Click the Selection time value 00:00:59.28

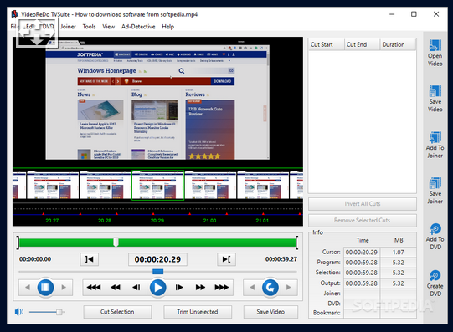pos(362,273)
